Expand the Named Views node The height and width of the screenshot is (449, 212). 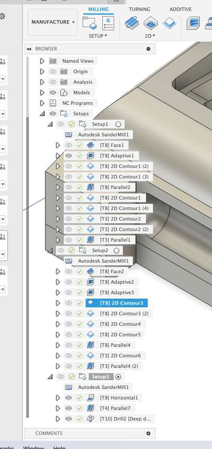coord(42,61)
